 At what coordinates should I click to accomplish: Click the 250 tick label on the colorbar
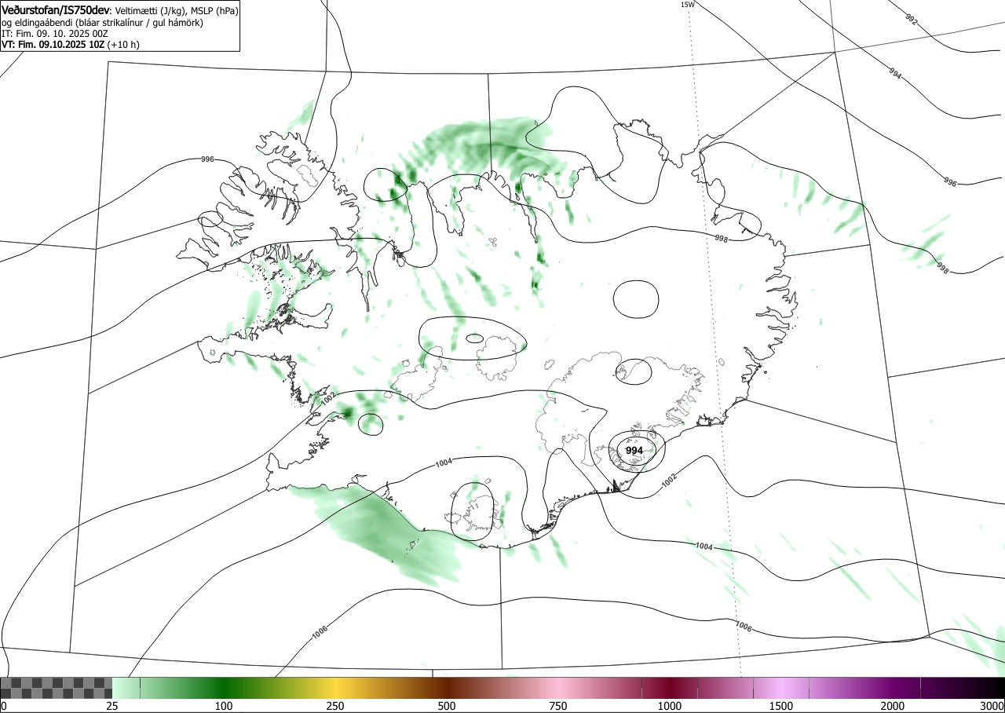pos(335,706)
